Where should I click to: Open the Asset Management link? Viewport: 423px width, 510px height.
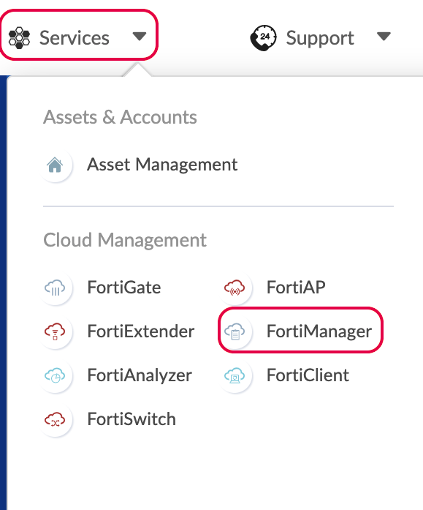point(162,165)
